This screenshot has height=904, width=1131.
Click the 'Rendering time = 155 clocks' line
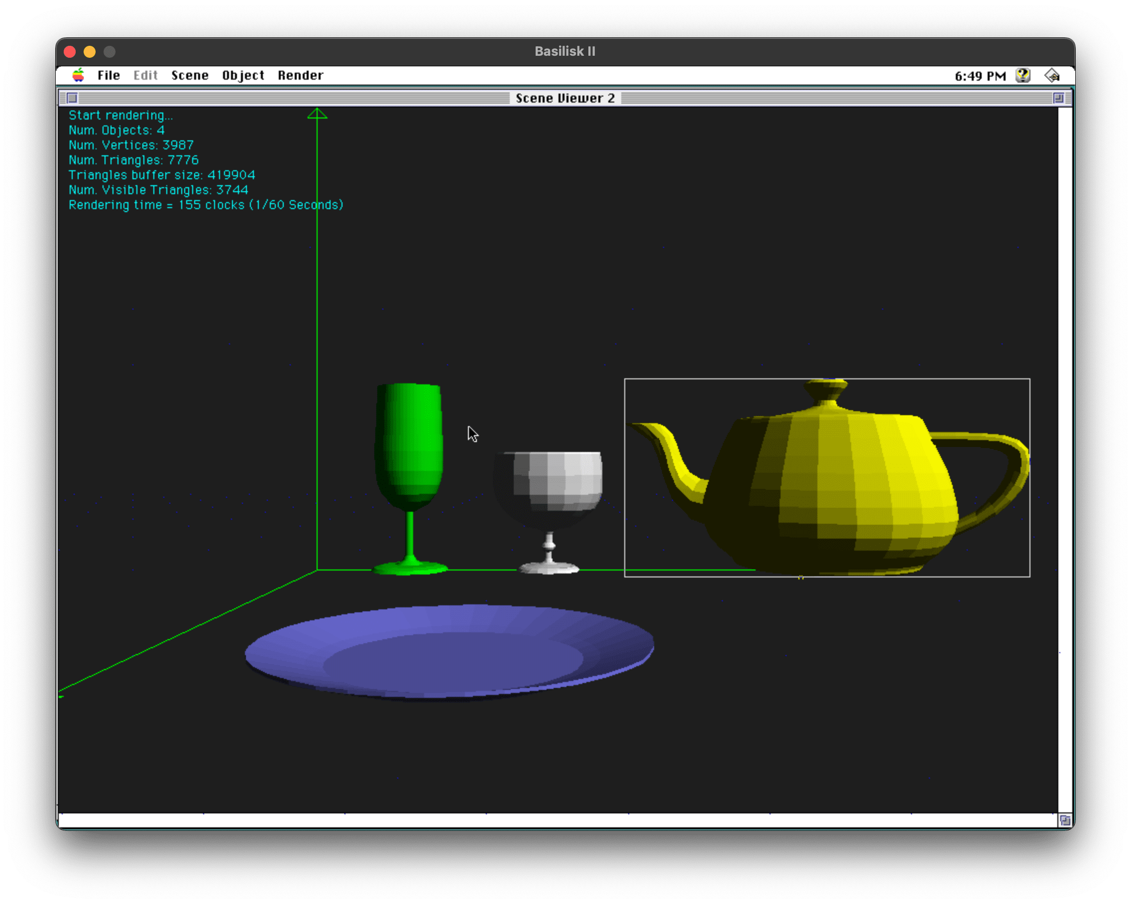pos(206,205)
